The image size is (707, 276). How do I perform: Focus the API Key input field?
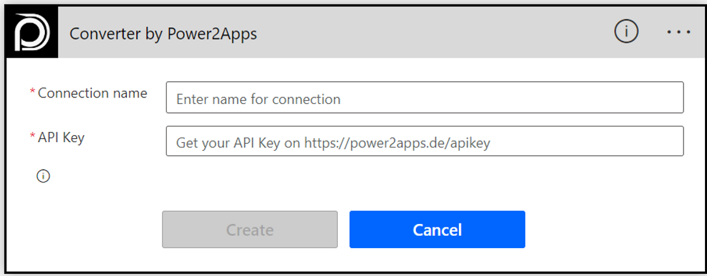click(424, 142)
